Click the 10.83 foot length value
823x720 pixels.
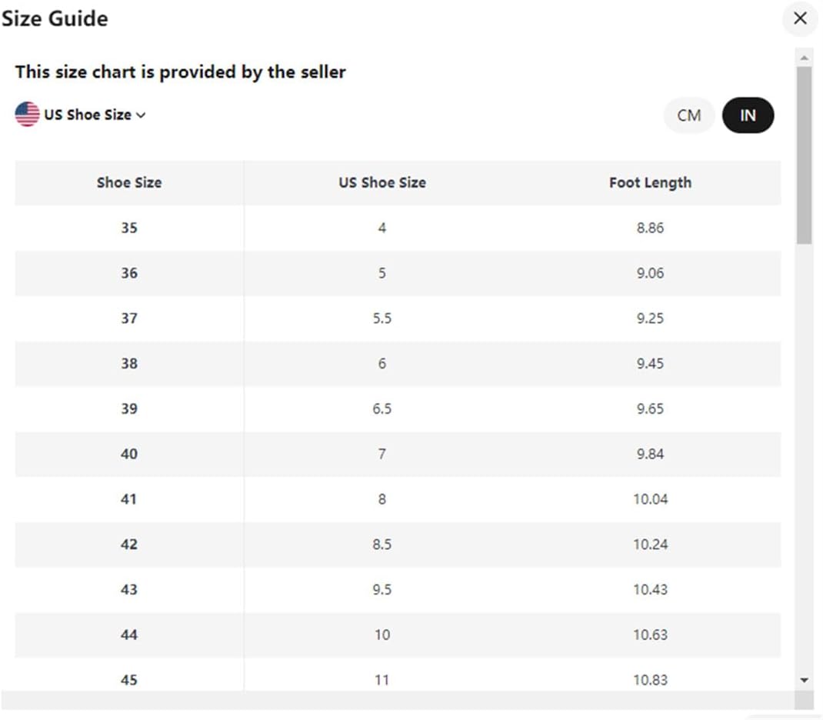tap(650, 680)
